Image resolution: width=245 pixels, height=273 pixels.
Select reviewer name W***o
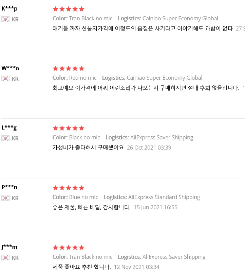10,68
